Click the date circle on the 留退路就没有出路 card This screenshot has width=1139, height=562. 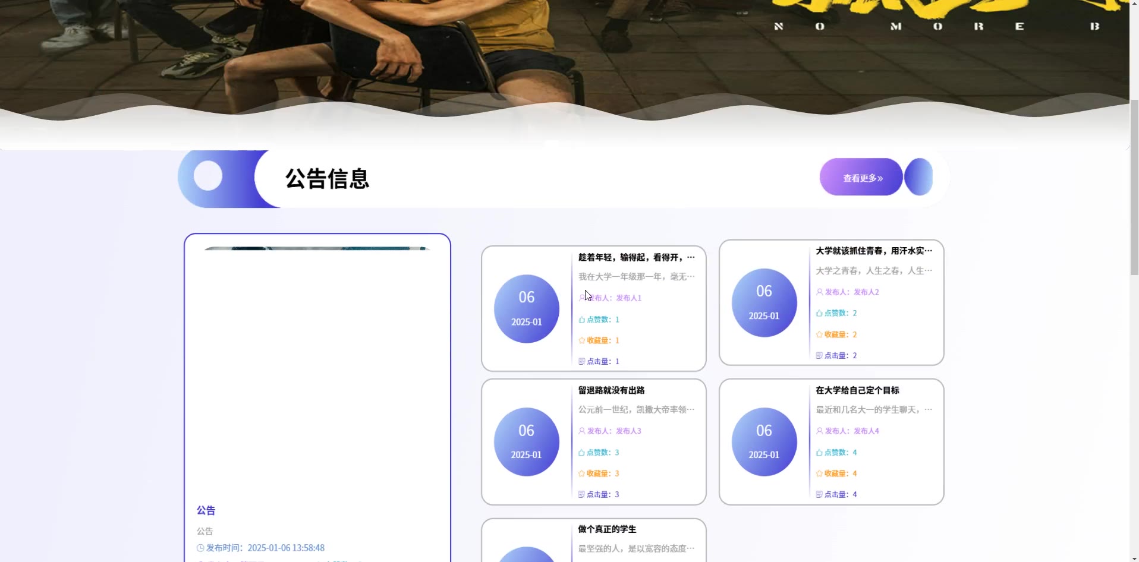point(527,441)
